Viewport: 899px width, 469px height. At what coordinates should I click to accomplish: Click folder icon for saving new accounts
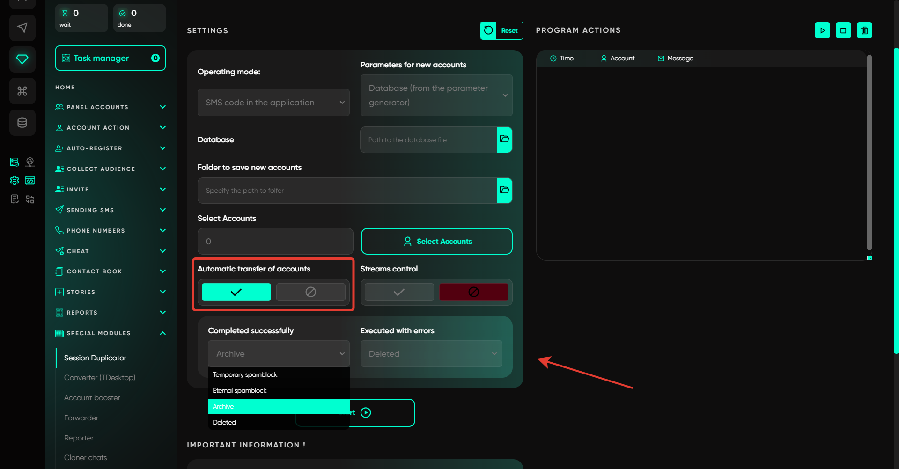[x=504, y=190]
